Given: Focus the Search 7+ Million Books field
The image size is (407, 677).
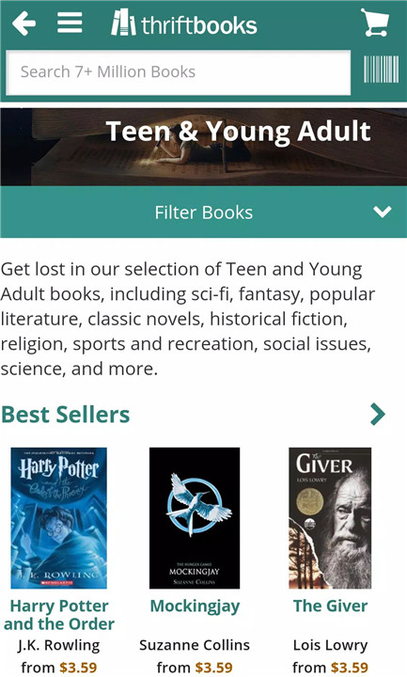Looking at the screenshot, I should 179,72.
